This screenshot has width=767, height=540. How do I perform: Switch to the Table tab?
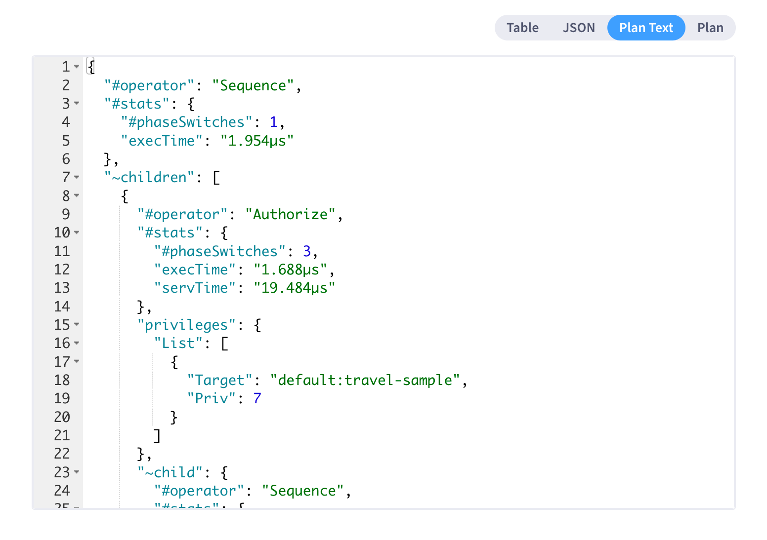(x=522, y=28)
